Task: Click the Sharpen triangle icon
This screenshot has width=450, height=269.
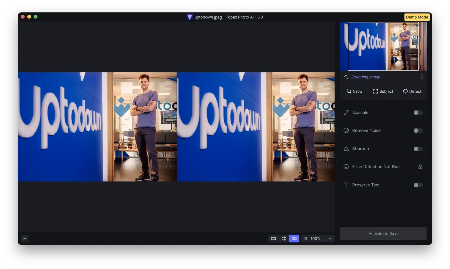Action: (x=346, y=149)
